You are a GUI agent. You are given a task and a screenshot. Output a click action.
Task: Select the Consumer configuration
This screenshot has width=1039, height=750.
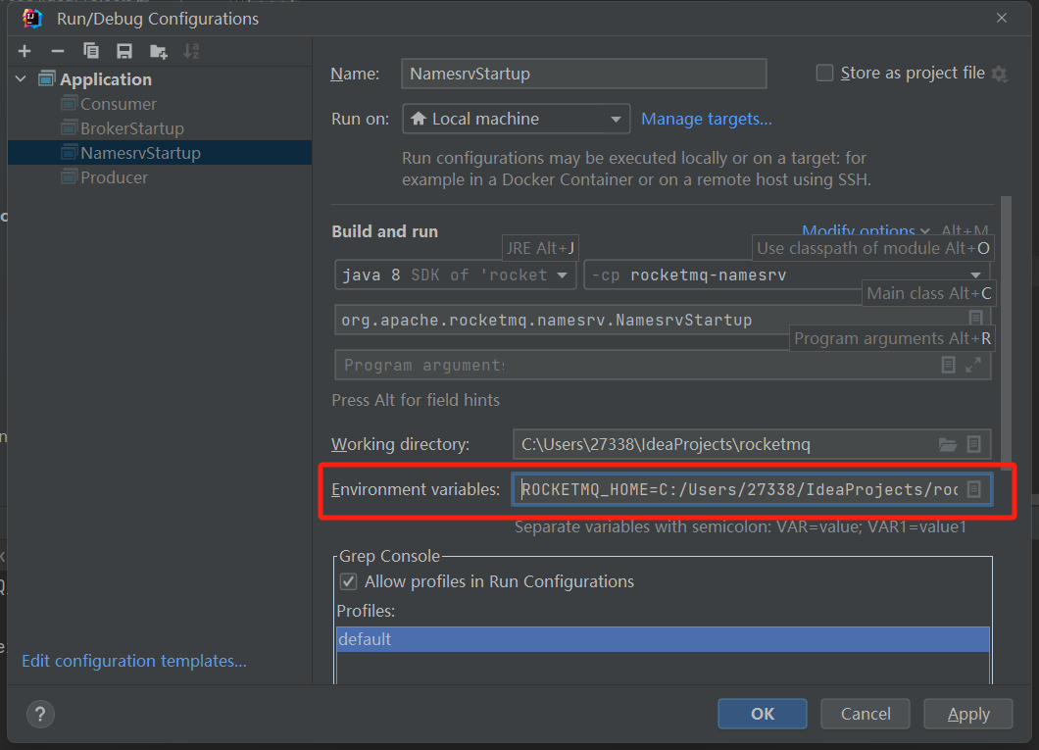(x=118, y=104)
